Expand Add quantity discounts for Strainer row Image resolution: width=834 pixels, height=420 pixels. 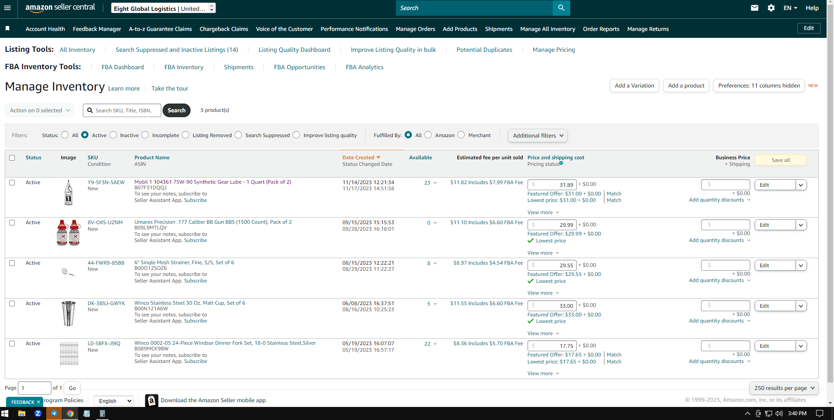click(x=719, y=280)
